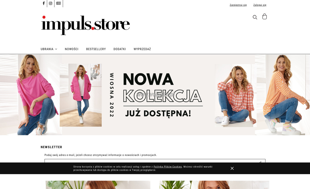Click the Zarejestruj się link
310x189 pixels.
238,5
